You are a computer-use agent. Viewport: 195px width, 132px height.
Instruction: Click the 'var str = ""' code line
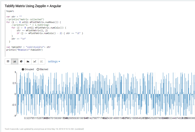tap(14, 17)
